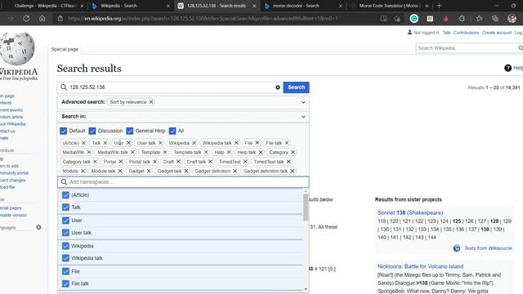This screenshot has width=523, height=294.
Task: Open the Talk link in the header
Action: coord(446,33)
